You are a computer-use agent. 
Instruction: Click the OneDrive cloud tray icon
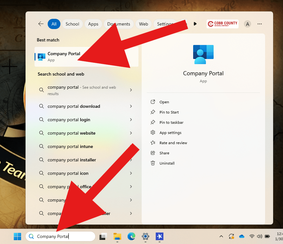pos(242,236)
